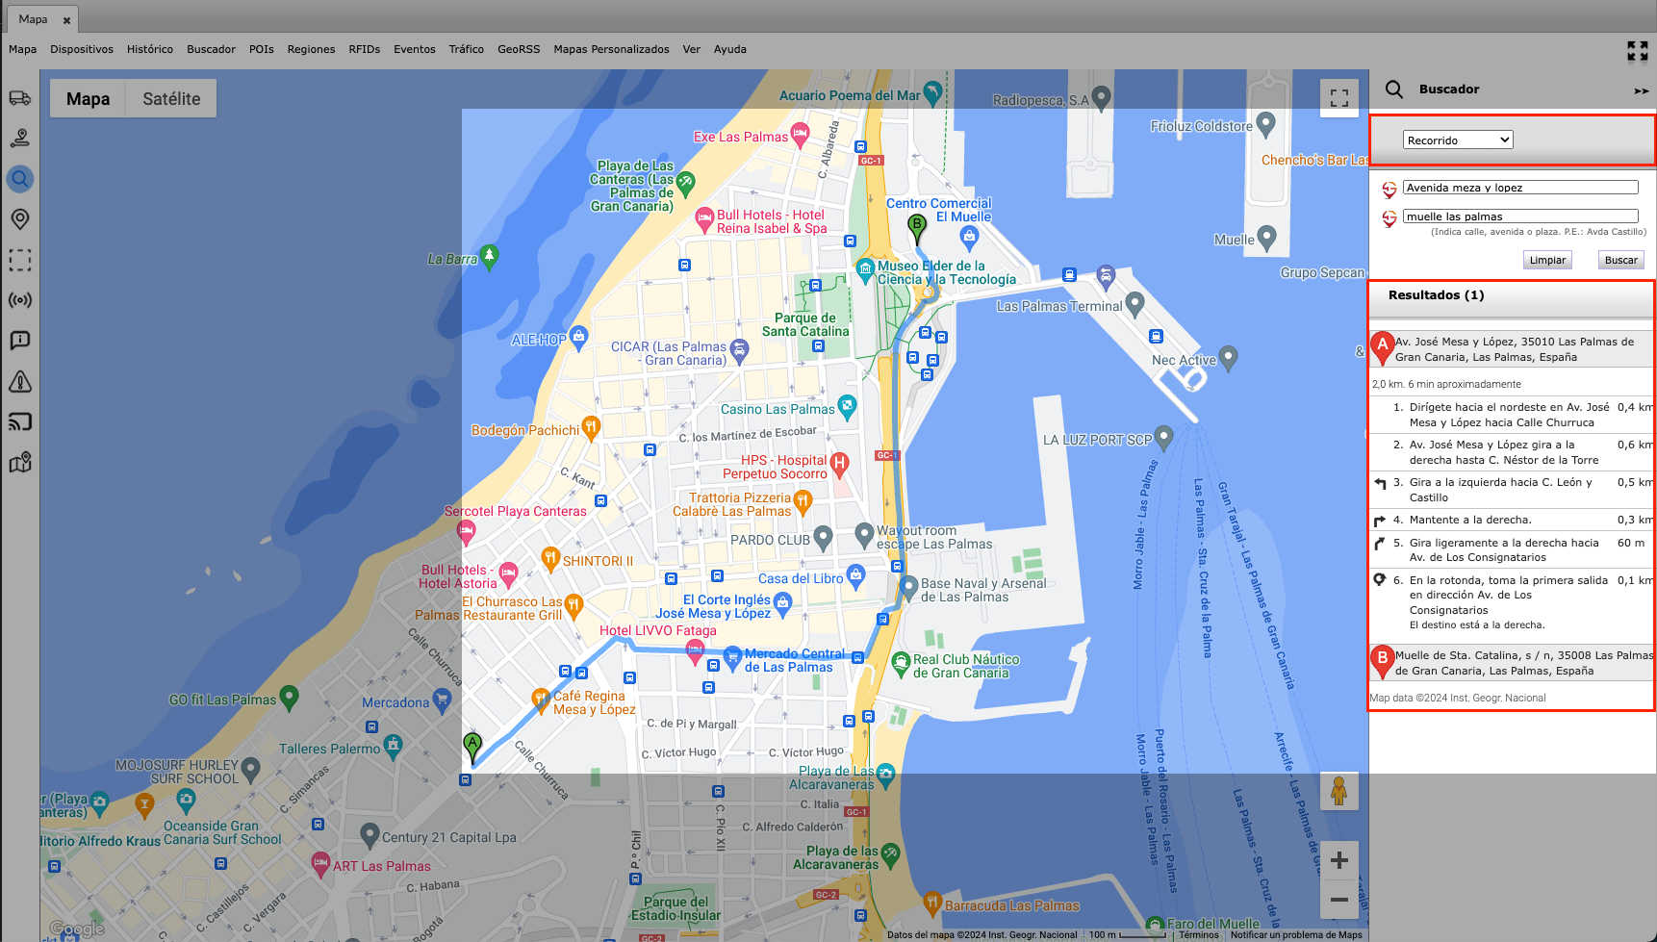Click the destination field muelle las palmas
The height and width of the screenshot is (942, 1657).
pyautogui.click(x=1520, y=216)
